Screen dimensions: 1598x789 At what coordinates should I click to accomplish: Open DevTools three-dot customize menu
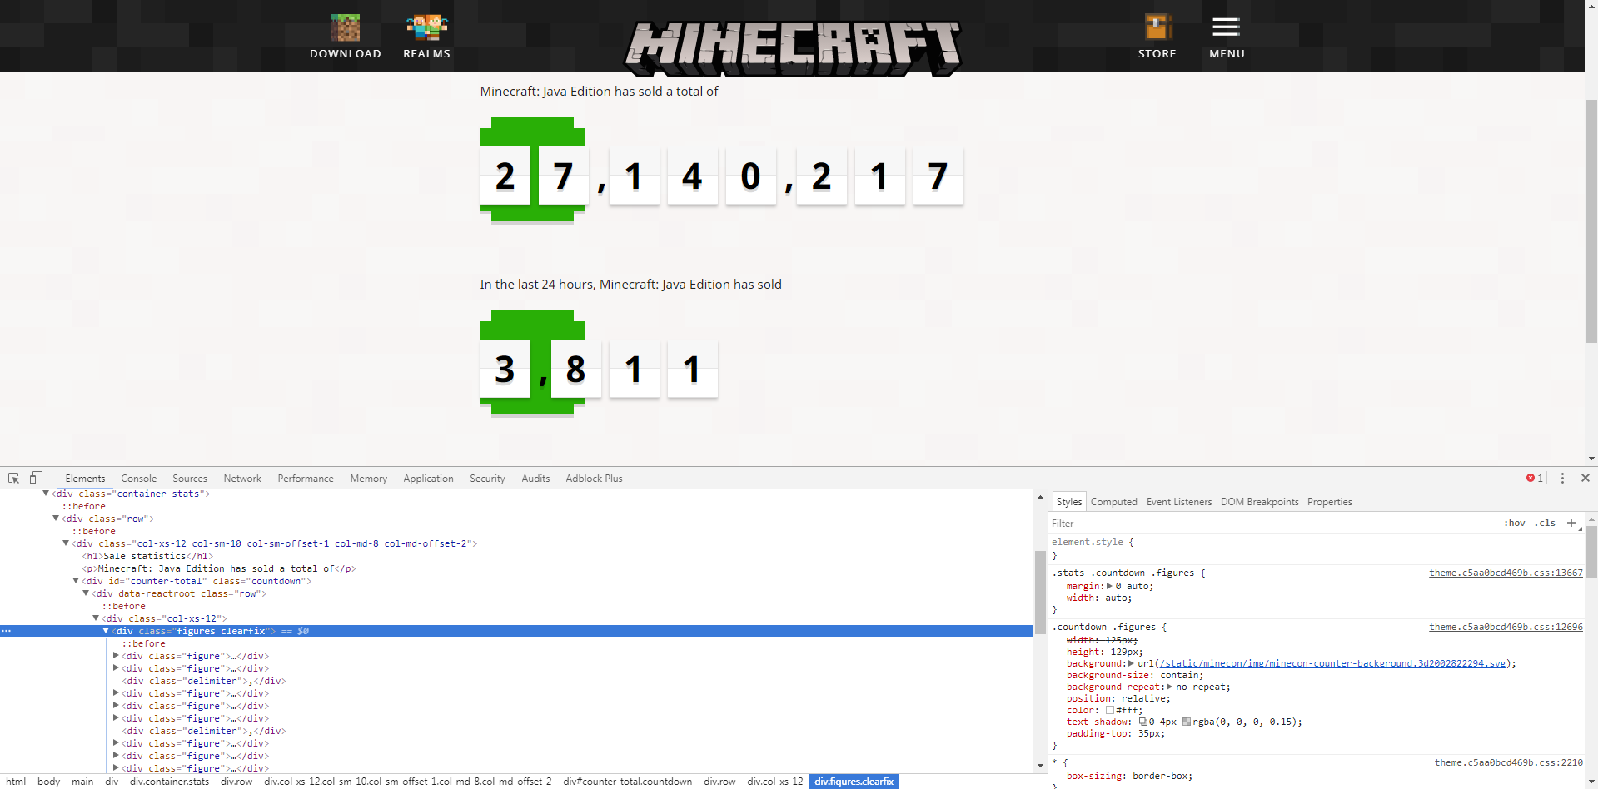click(x=1562, y=479)
